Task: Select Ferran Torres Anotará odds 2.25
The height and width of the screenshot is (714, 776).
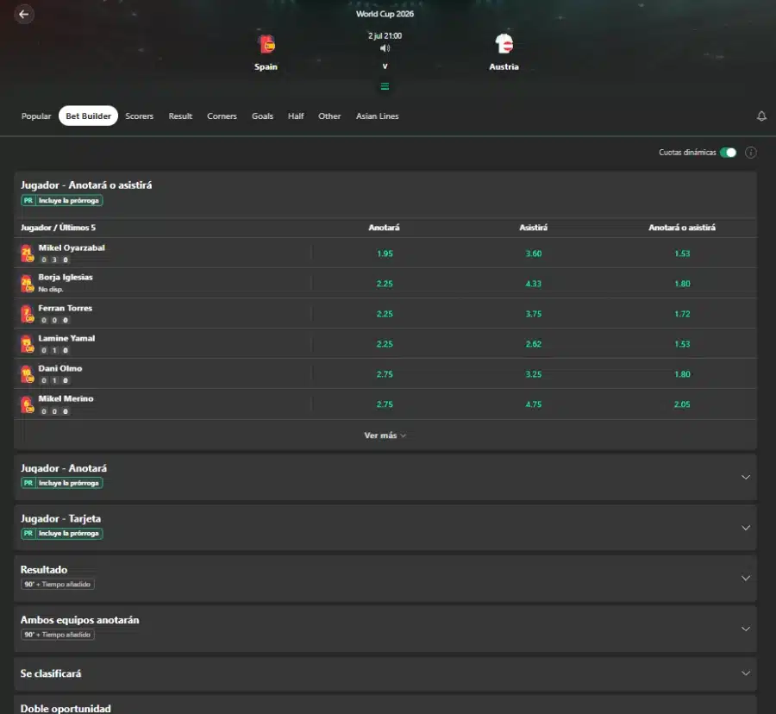Action: point(385,314)
